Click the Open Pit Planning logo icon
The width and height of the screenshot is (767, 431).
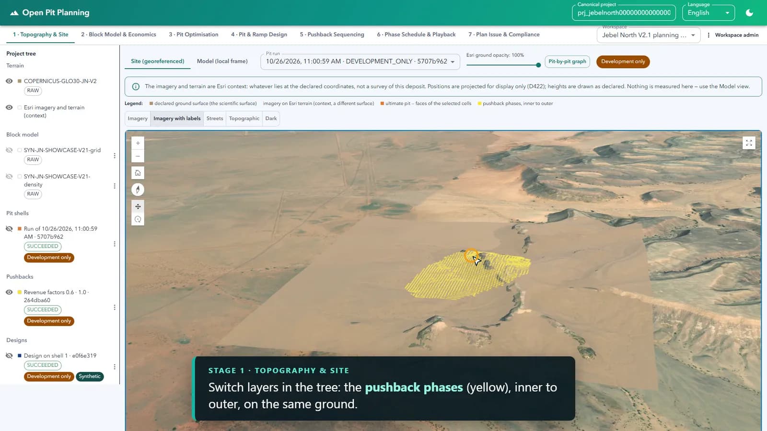(14, 13)
